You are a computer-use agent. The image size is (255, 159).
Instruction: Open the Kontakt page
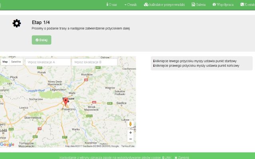247,4
